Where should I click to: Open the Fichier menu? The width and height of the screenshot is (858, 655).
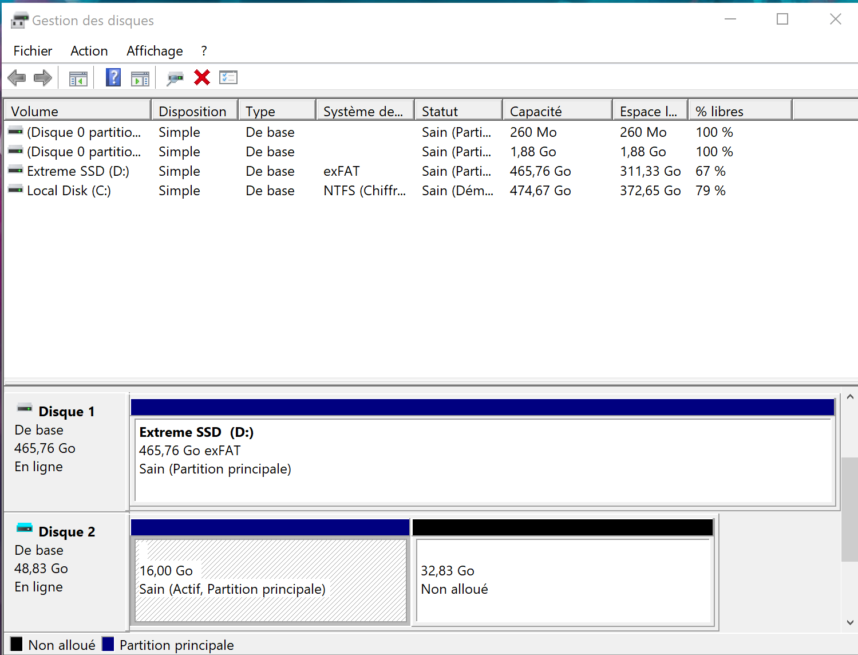[x=33, y=51]
